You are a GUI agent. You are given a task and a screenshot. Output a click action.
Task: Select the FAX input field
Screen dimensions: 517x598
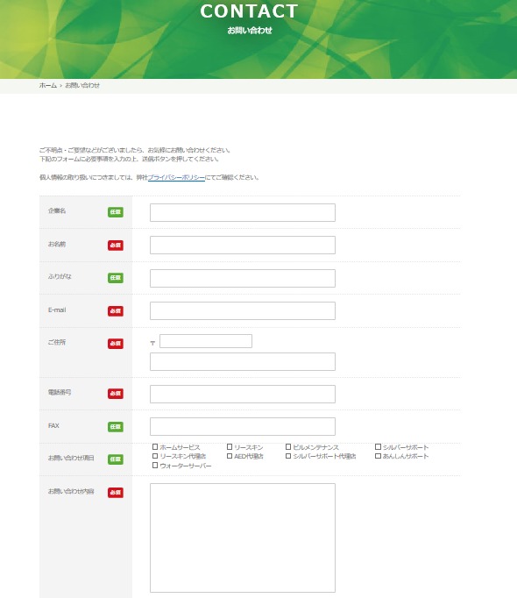(243, 426)
